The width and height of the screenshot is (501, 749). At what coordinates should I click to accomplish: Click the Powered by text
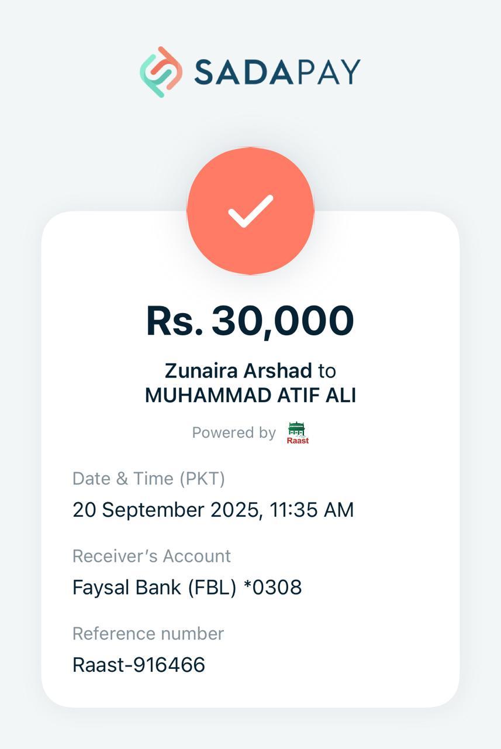(x=234, y=432)
